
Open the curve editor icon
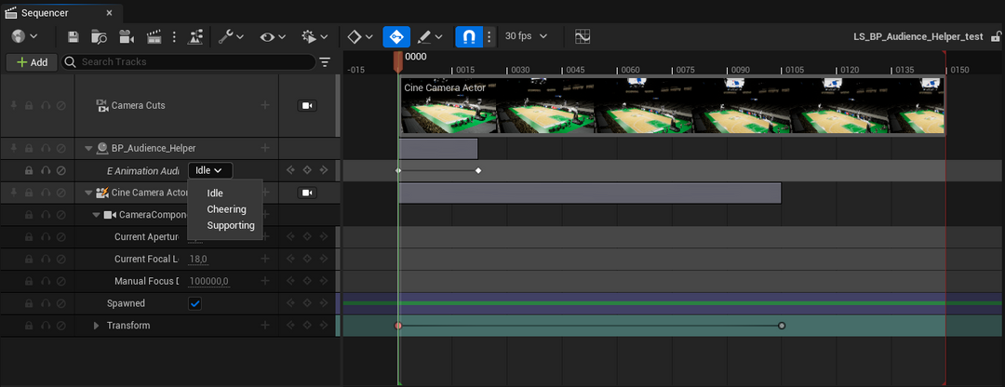click(583, 36)
